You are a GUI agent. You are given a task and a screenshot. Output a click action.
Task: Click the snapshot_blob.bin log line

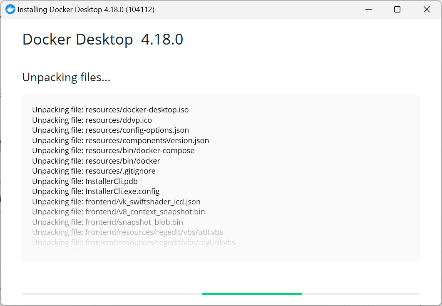(107, 222)
